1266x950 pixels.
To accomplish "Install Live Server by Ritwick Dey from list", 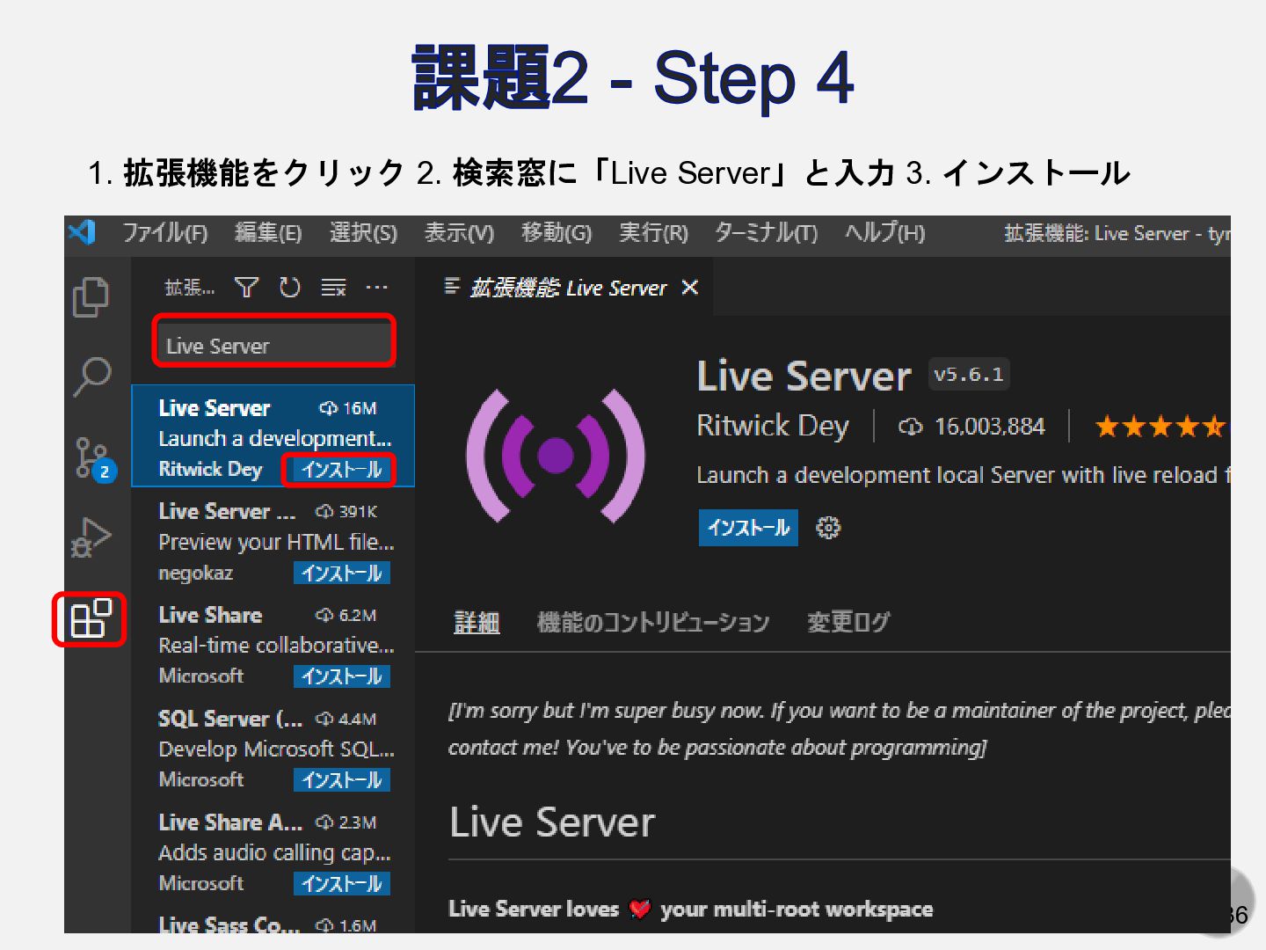I will tap(341, 470).
